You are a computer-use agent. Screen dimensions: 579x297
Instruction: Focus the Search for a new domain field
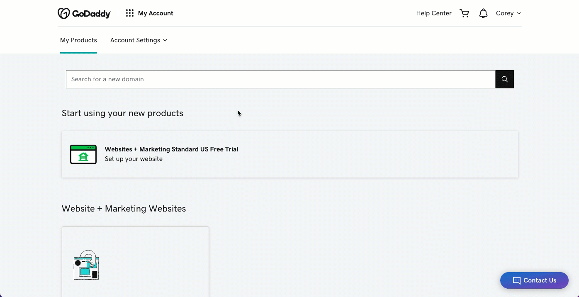[x=280, y=79]
